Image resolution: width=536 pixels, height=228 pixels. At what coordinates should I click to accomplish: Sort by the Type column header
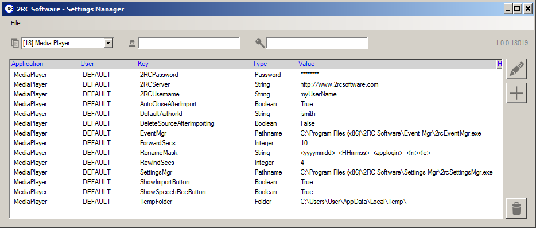click(260, 64)
